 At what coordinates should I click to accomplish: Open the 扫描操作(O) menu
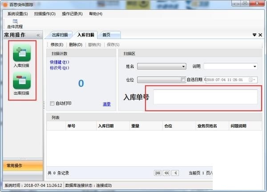[45, 14]
